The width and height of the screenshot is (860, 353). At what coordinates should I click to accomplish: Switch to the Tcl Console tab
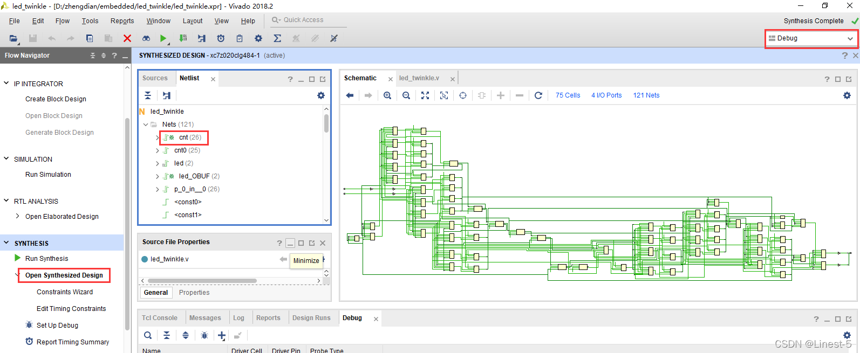tap(160, 318)
